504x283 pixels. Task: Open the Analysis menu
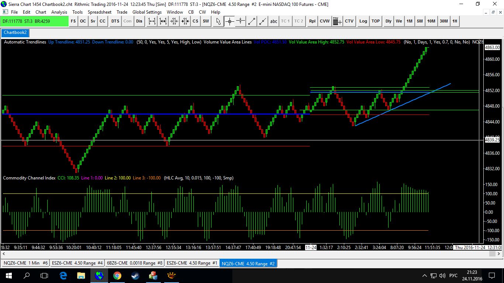[59, 12]
